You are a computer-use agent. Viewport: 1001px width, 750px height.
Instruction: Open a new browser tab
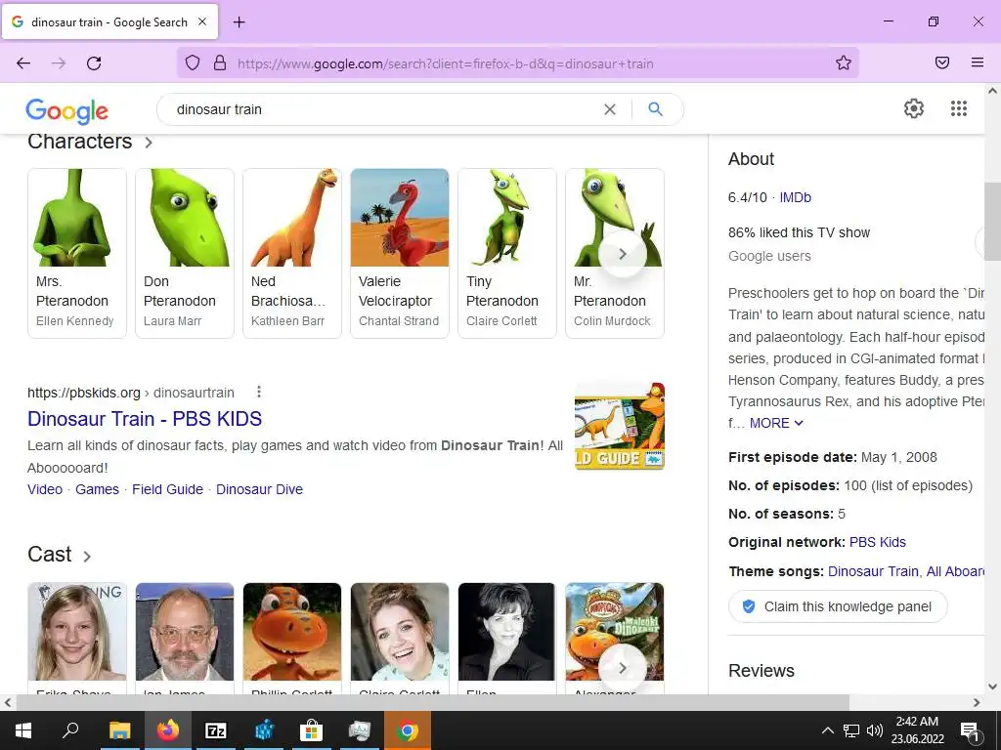click(239, 22)
